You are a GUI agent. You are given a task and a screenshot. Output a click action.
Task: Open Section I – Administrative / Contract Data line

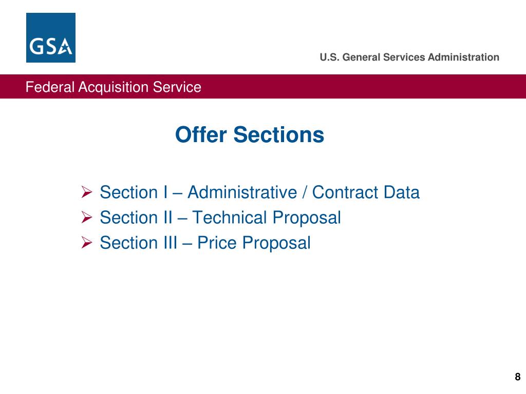(x=259, y=192)
